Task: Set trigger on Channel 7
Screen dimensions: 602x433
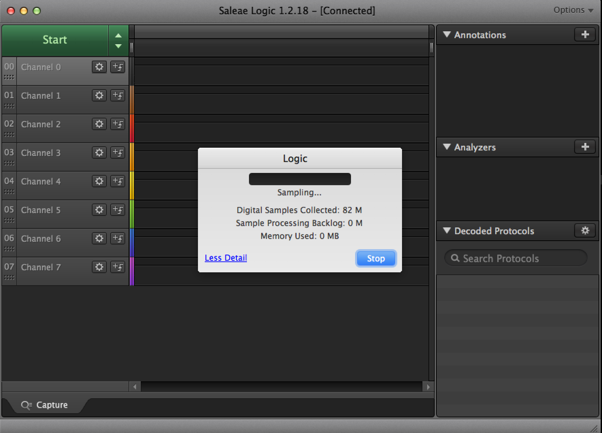Action: coord(118,267)
